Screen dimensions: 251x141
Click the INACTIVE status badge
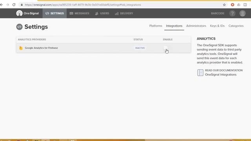point(140,48)
